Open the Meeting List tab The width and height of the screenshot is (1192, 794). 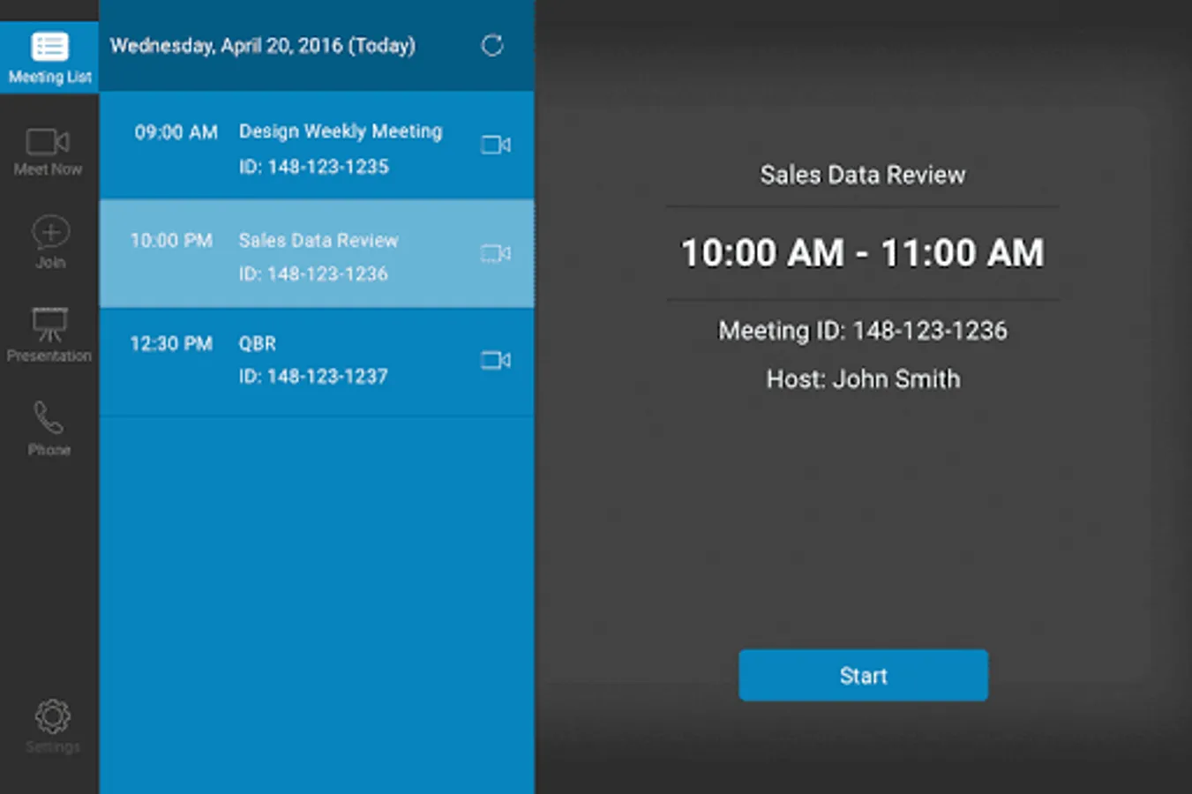tap(49, 56)
